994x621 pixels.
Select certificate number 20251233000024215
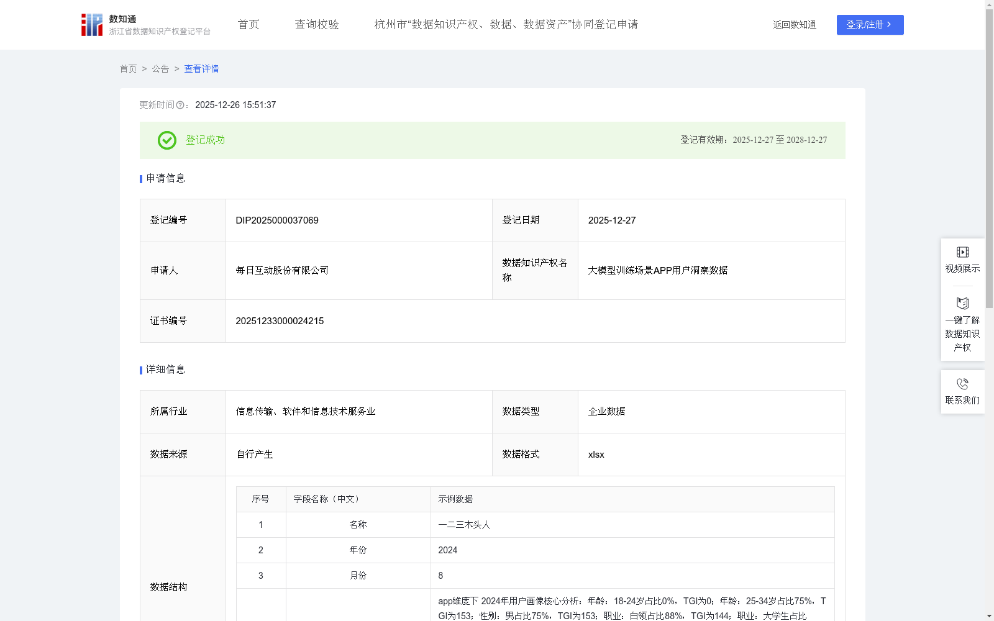click(x=280, y=321)
